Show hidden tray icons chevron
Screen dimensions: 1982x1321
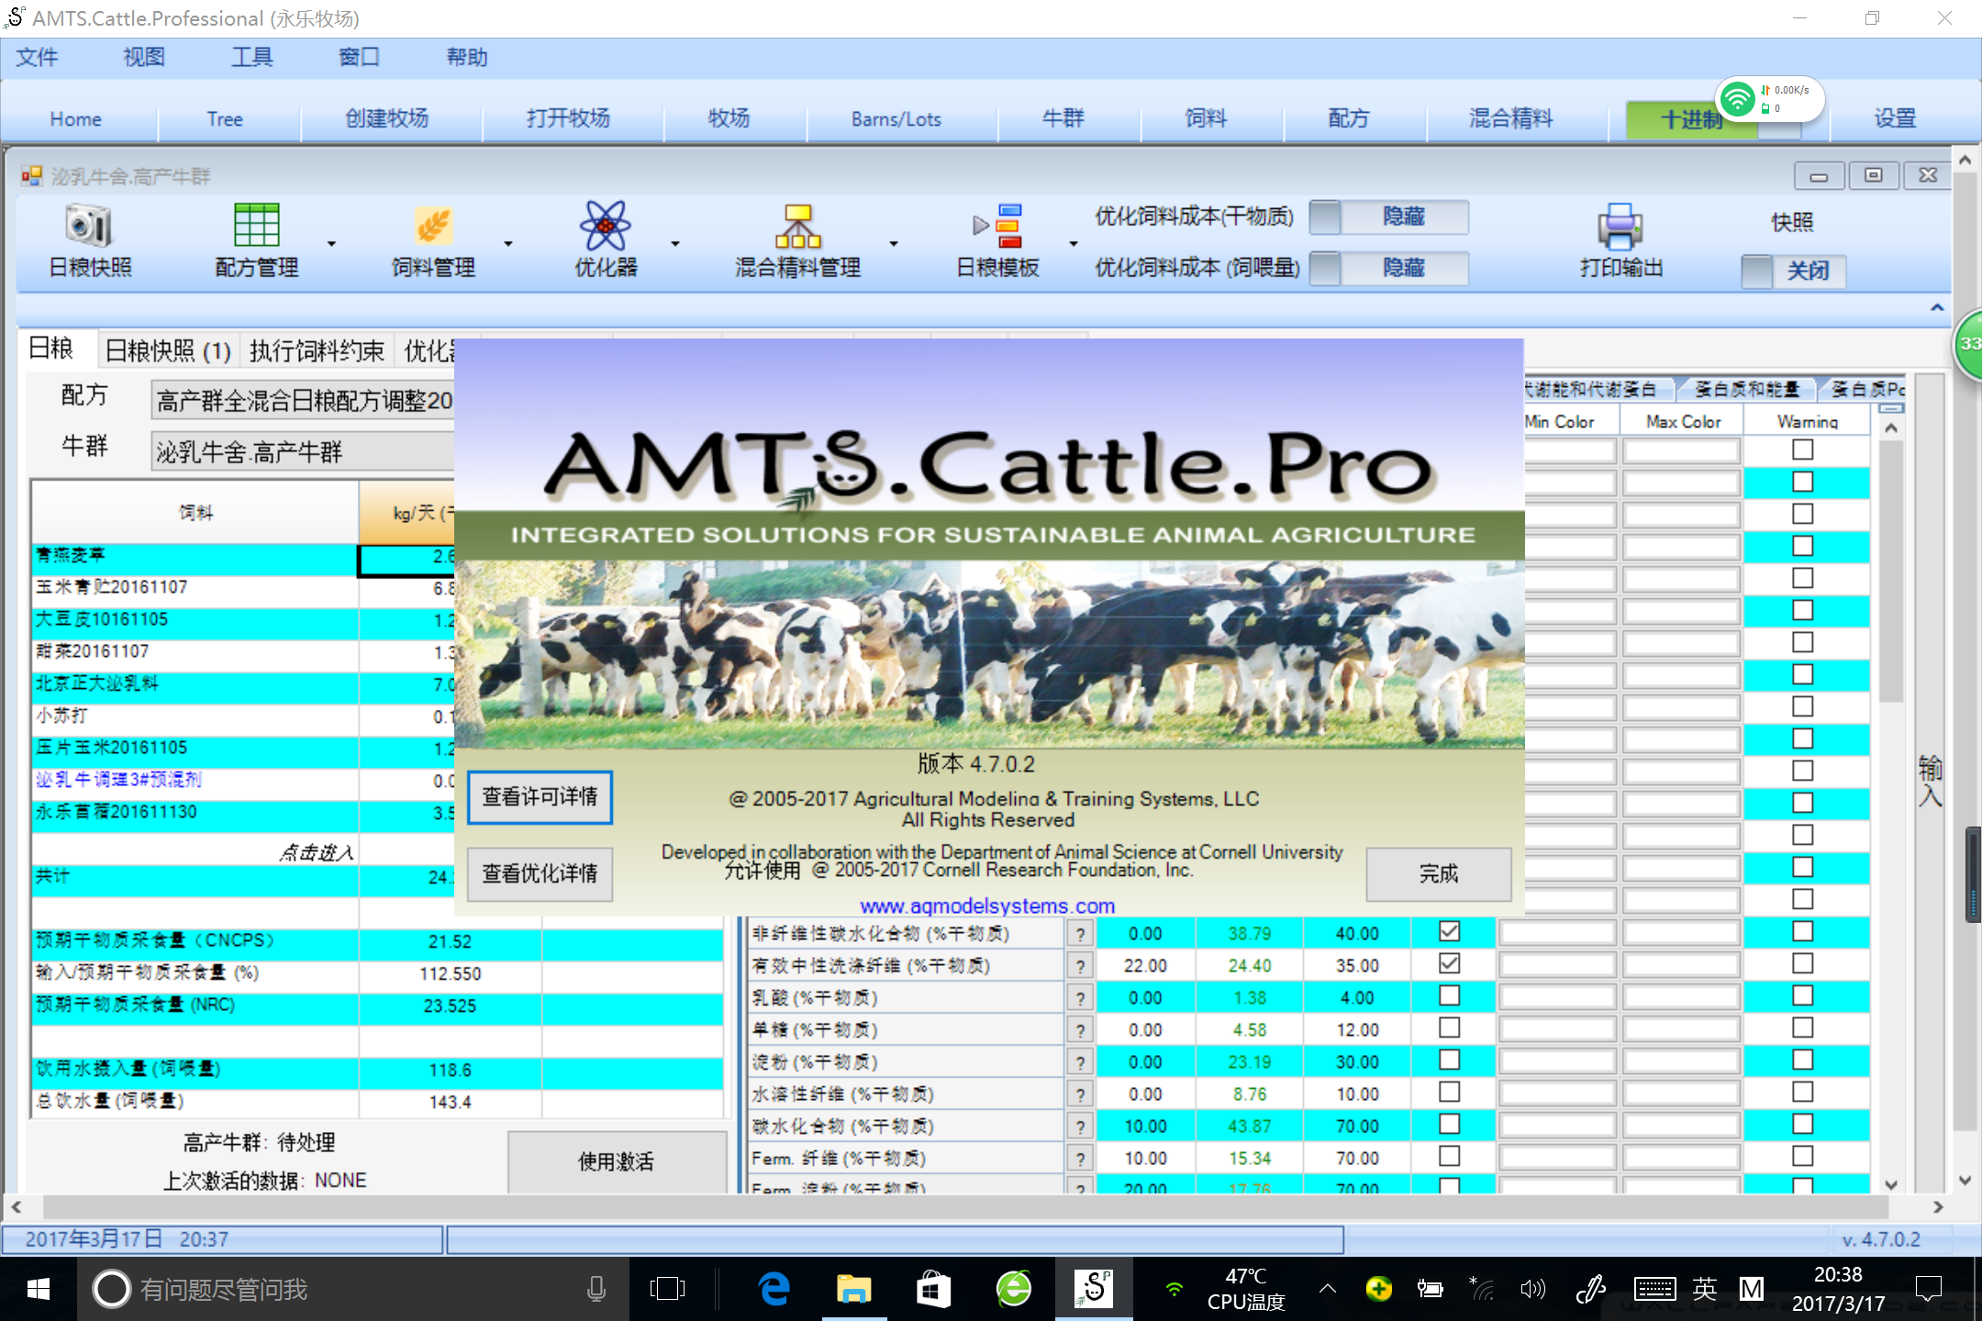1327,1289
